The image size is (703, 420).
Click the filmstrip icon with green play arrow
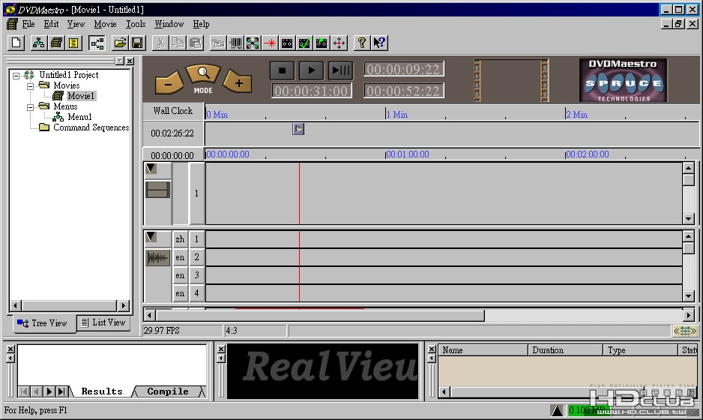(x=322, y=43)
